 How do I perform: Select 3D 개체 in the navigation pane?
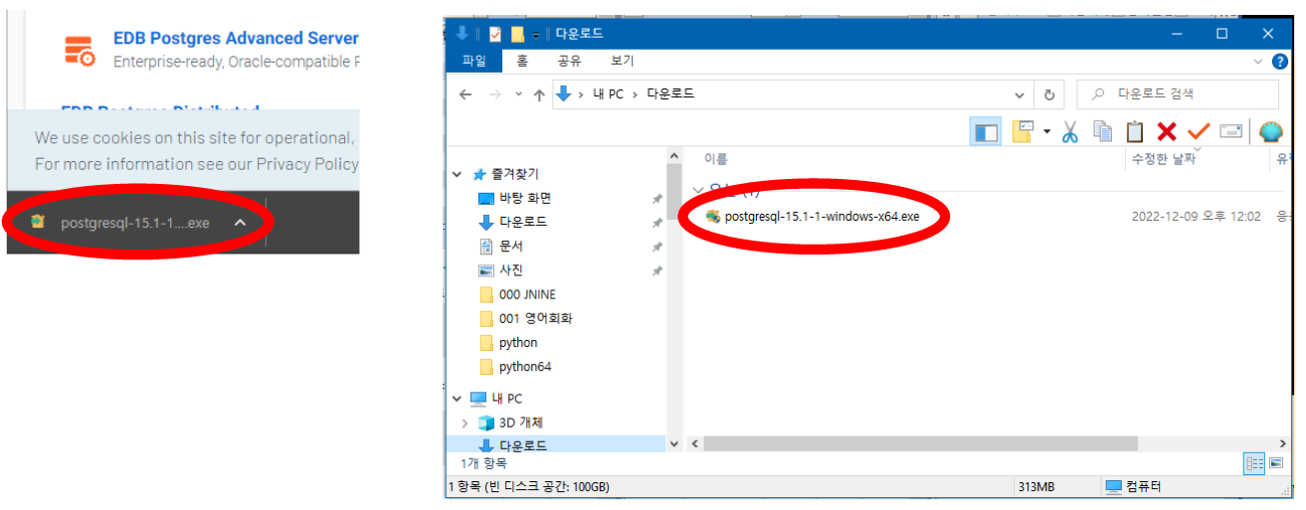coord(521,423)
